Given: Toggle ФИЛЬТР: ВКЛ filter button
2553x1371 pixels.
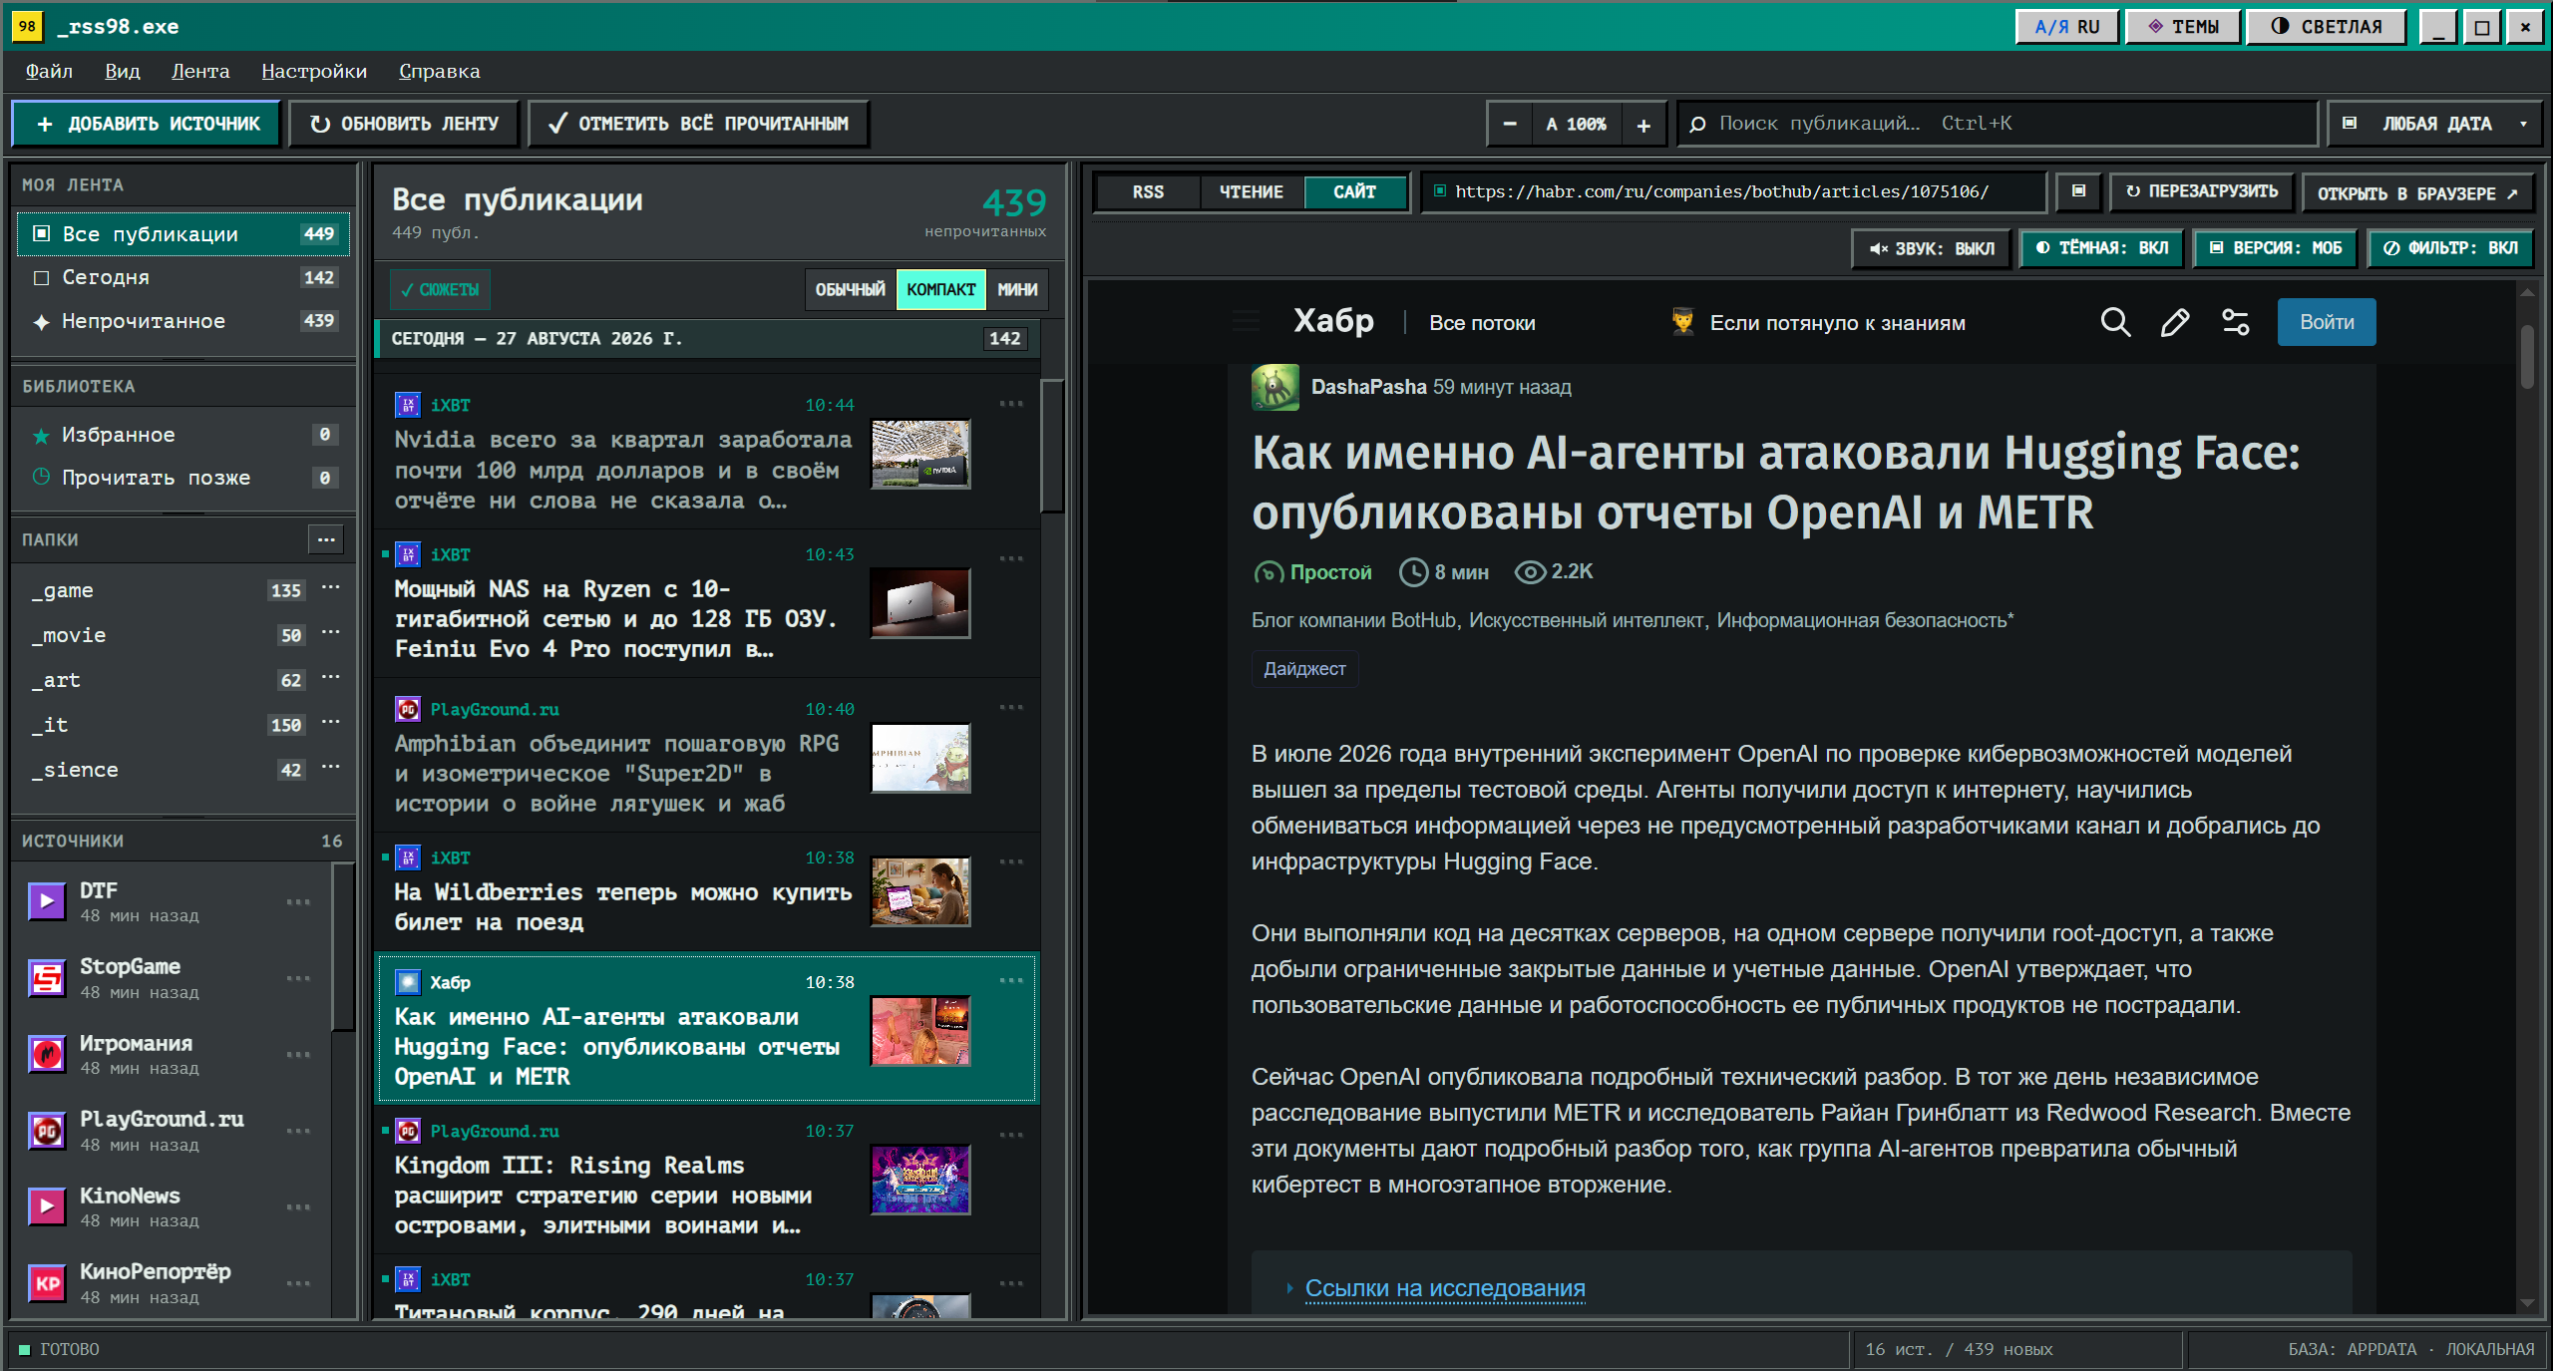Looking at the screenshot, I should pos(2451,248).
